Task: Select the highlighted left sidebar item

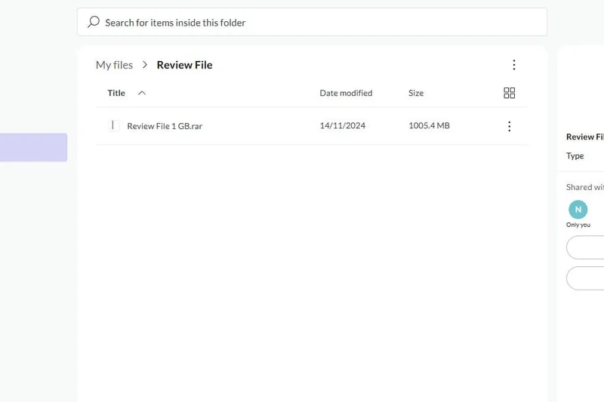Action: point(33,147)
